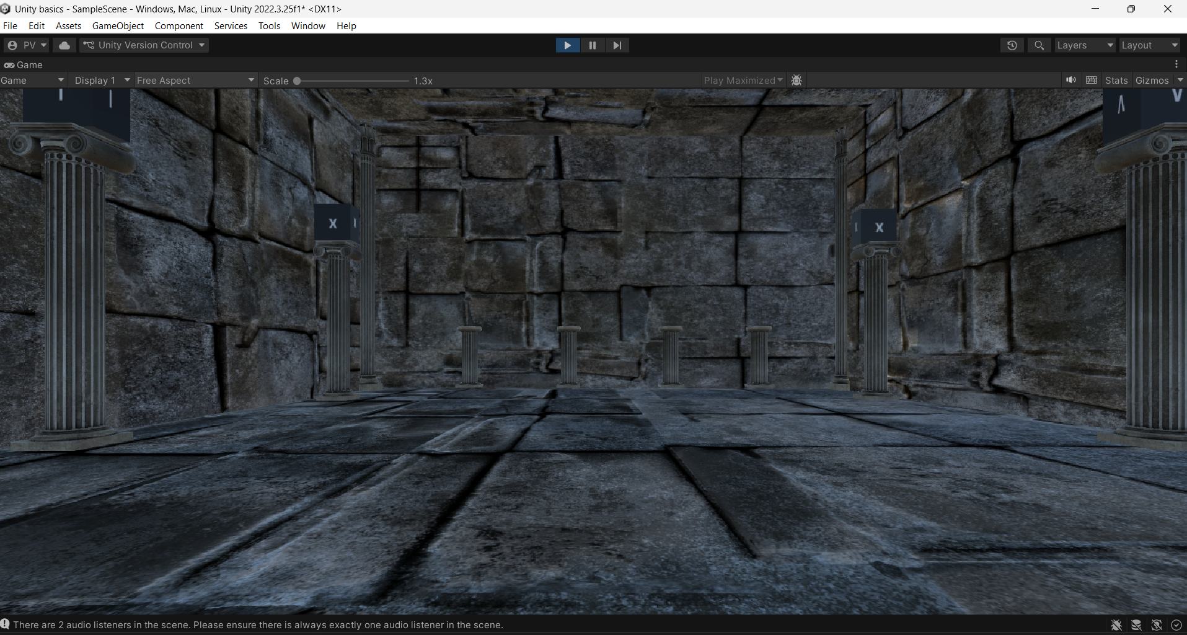
Task: Click the circled checkmark status icon
Action: tap(1176, 624)
